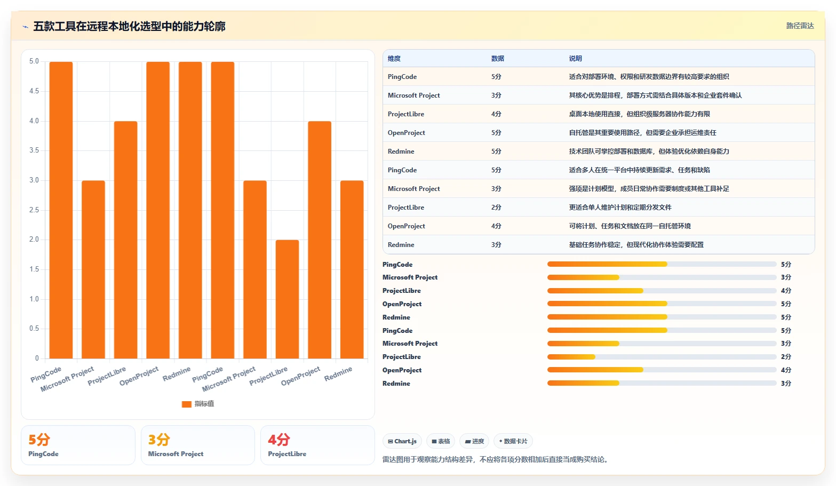Click the text 可将计划、任务和文档放在同一自托管环境
The width and height of the screenshot is (836, 486).
pyautogui.click(x=630, y=226)
